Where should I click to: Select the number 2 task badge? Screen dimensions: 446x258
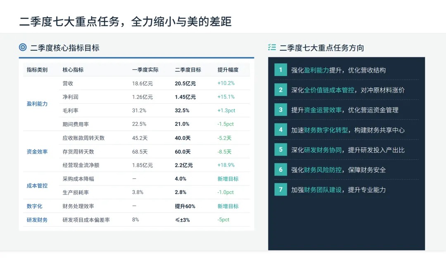point(280,90)
